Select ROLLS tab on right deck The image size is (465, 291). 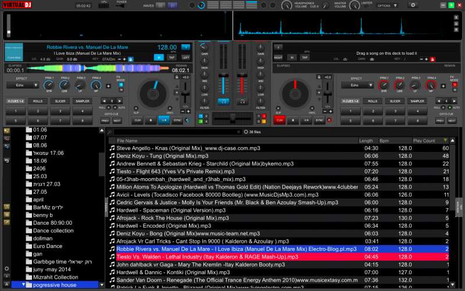(373, 101)
